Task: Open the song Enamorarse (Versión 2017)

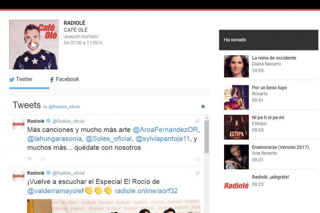Action: pos(280,147)
